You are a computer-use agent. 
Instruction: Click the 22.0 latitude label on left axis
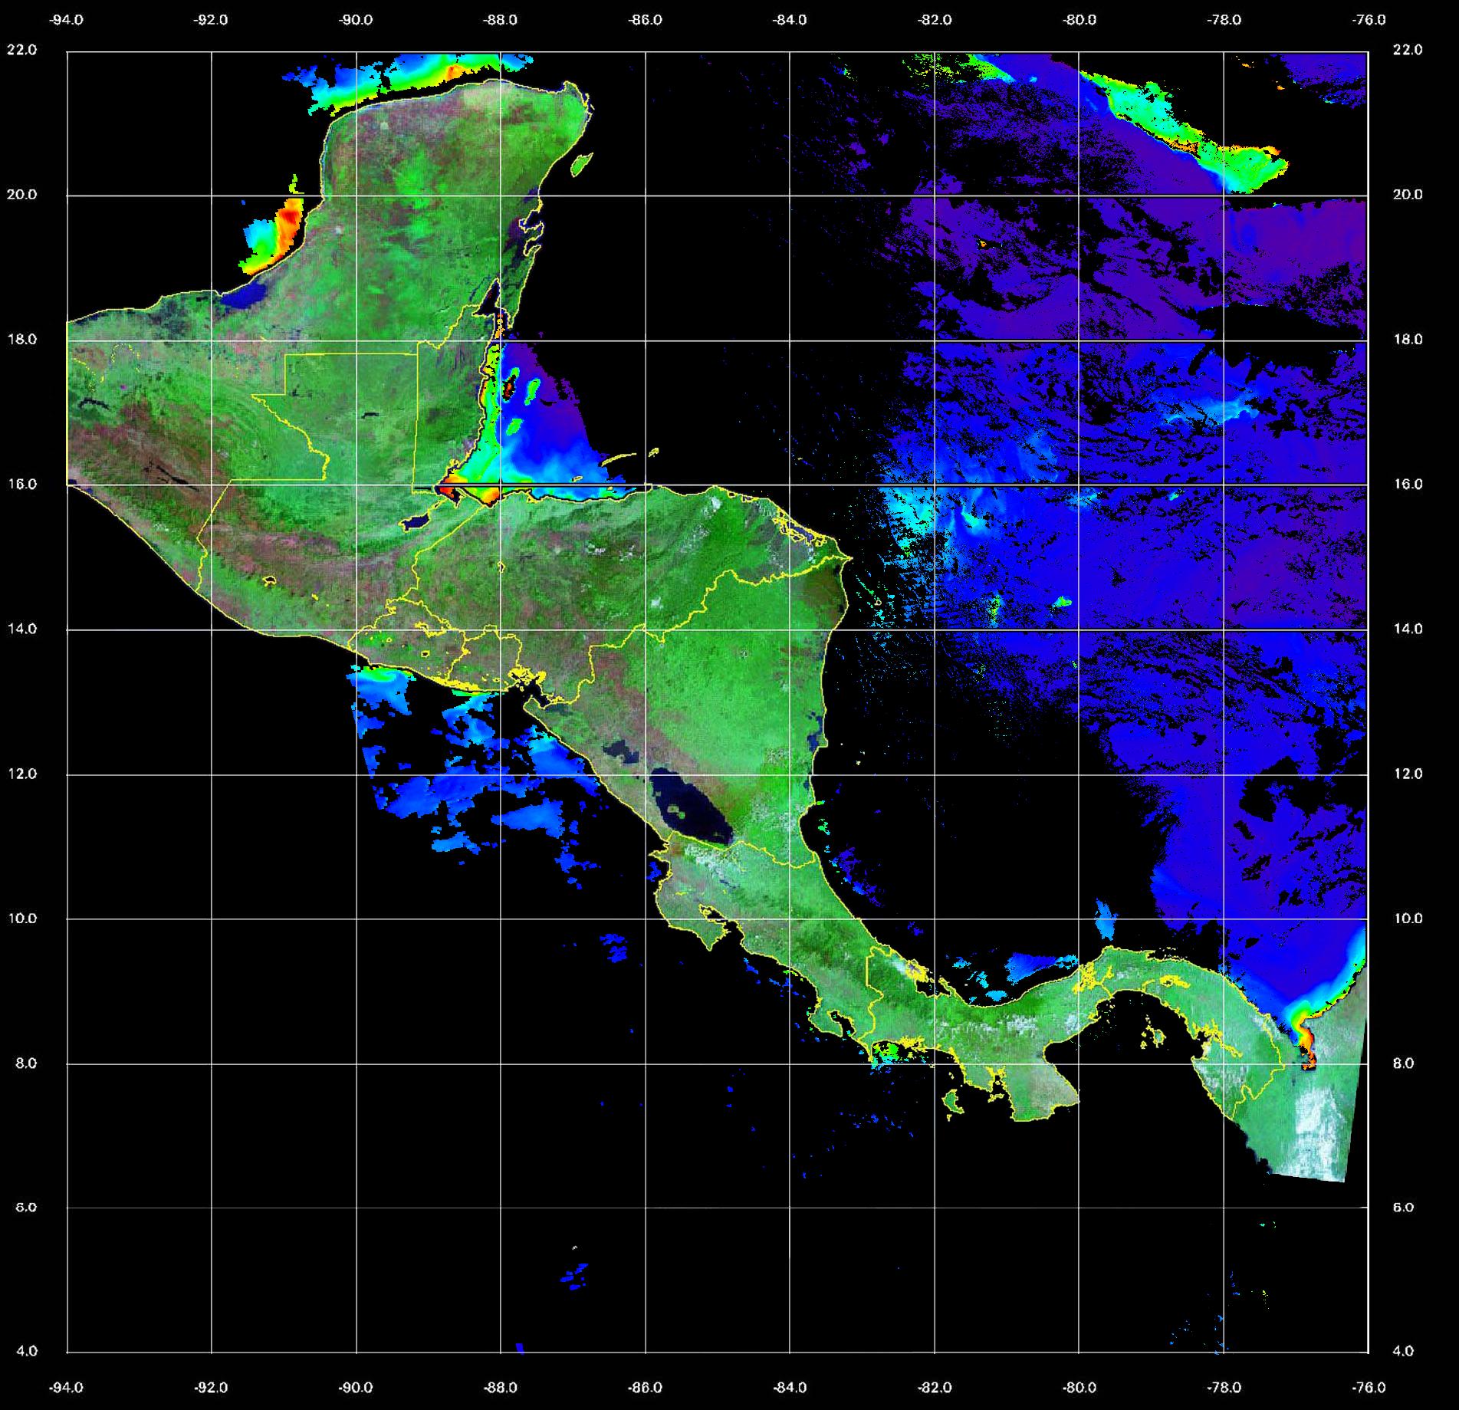[21, 50]
